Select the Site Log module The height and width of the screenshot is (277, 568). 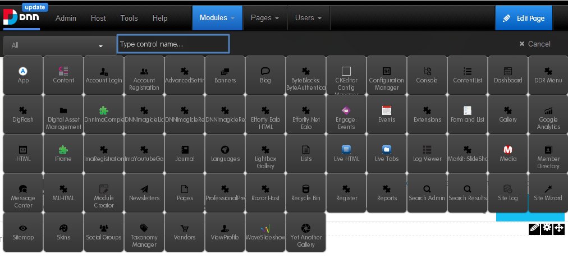(x=508, y=193)
